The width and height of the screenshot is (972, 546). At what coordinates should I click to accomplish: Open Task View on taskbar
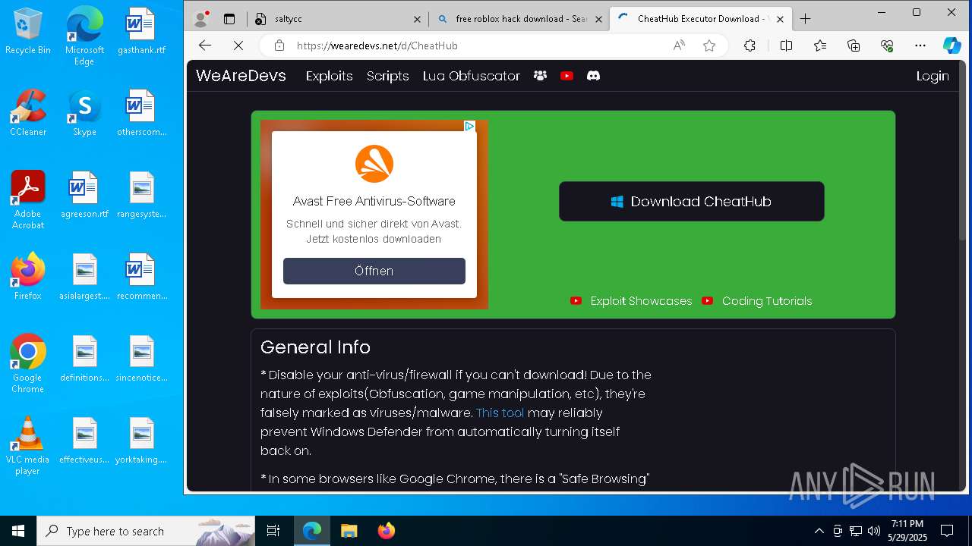pos(273,531)
